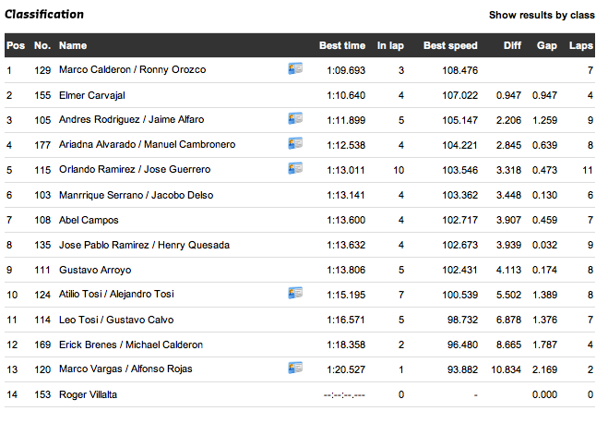Click the Name column header

click(x=73, y=45)
